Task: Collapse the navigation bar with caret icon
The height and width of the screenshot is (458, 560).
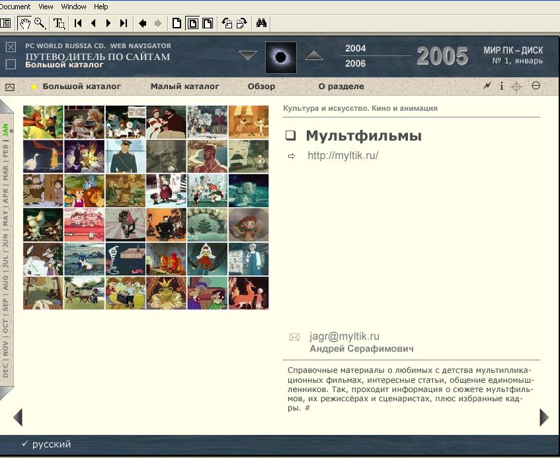Action: 10,87
